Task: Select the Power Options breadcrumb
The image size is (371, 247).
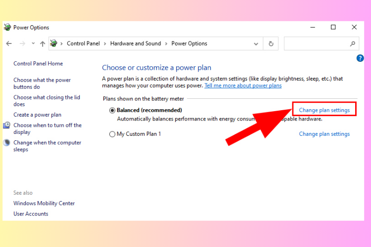Action: [189, 43]
